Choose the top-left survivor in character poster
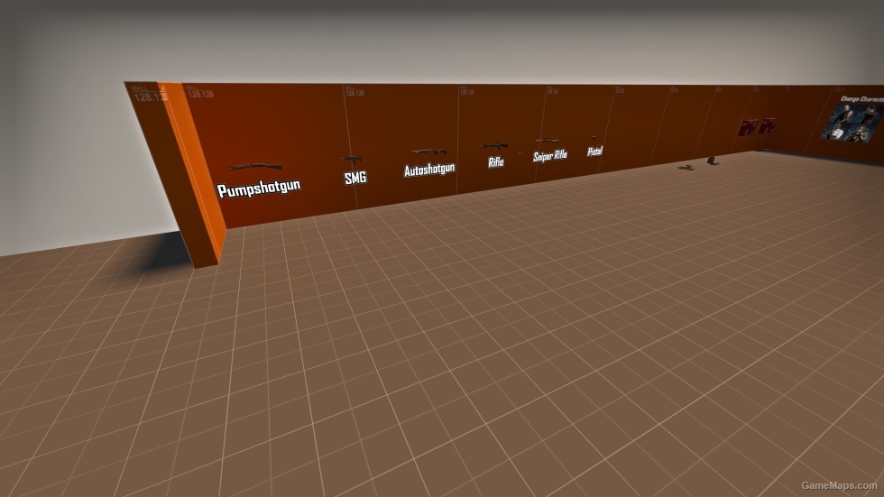Viewport: 884px width, 497px height. [844, 113]
